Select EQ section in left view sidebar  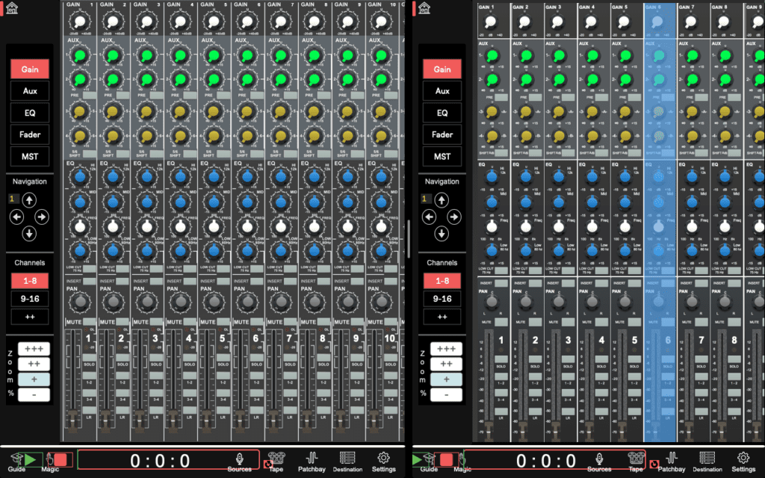coord(30,113)
